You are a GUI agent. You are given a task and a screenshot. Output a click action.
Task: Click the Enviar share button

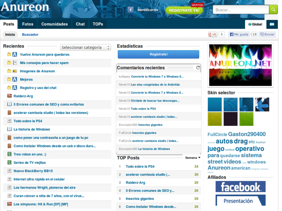click(267, 34)
